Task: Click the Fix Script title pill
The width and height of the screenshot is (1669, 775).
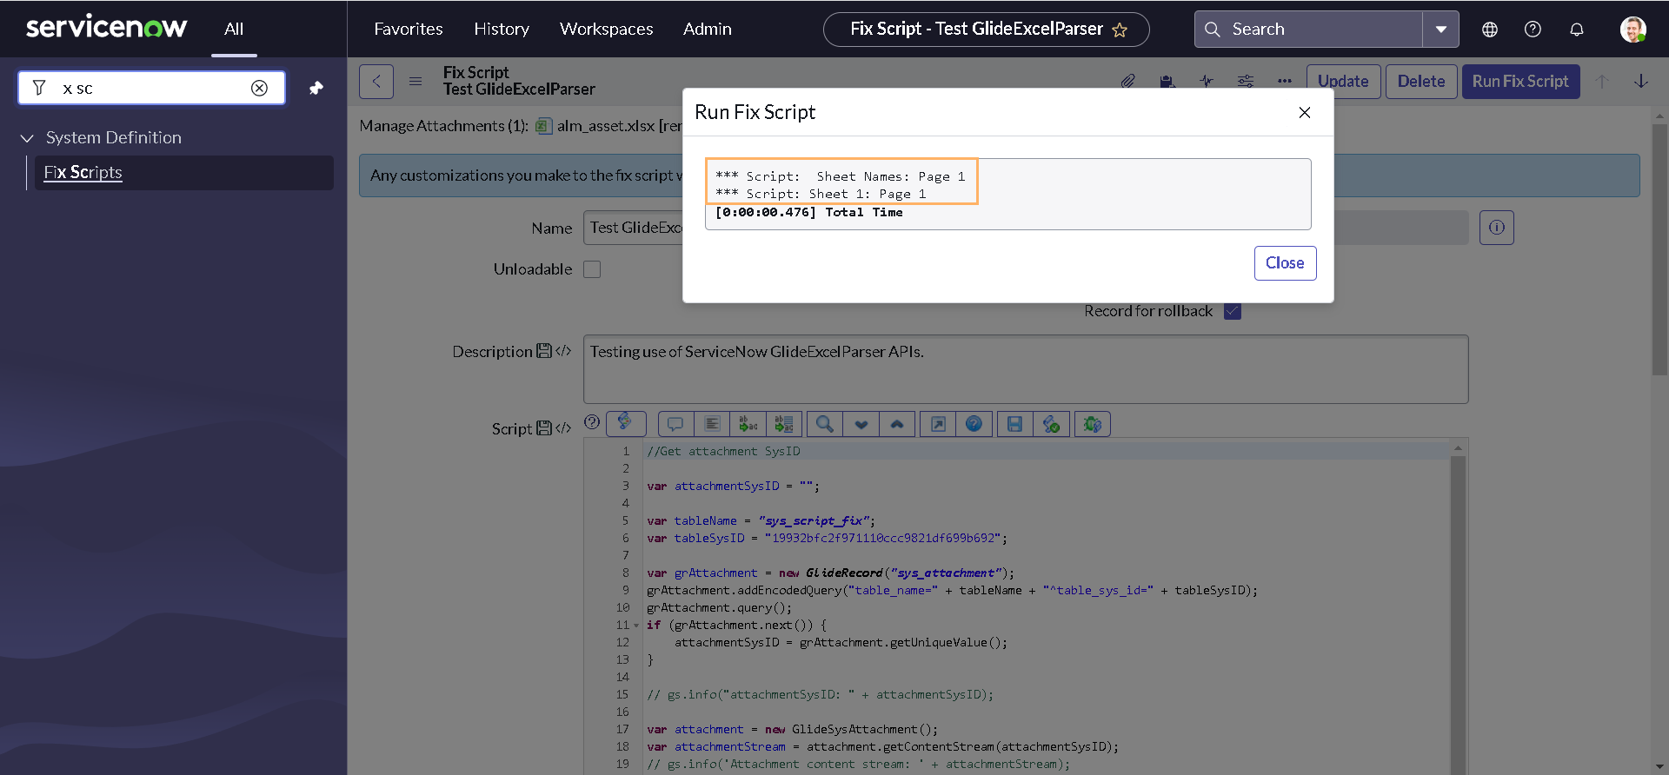Action: tap(986, 29)
